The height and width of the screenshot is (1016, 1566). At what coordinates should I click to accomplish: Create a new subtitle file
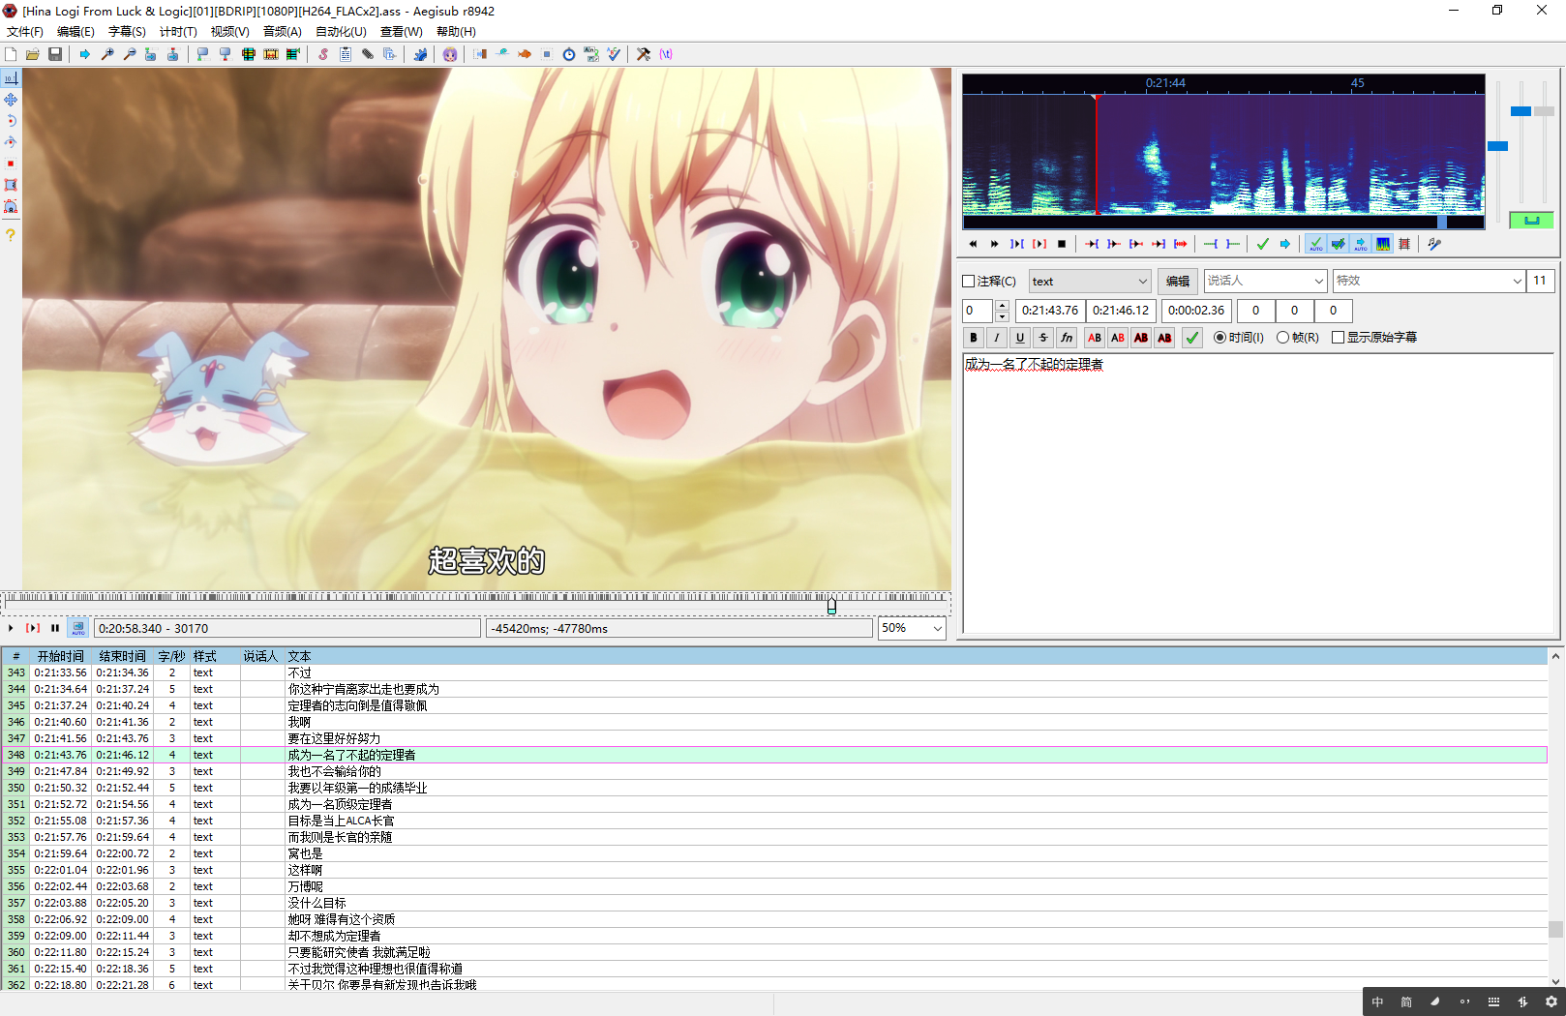(x=11, y=54)
